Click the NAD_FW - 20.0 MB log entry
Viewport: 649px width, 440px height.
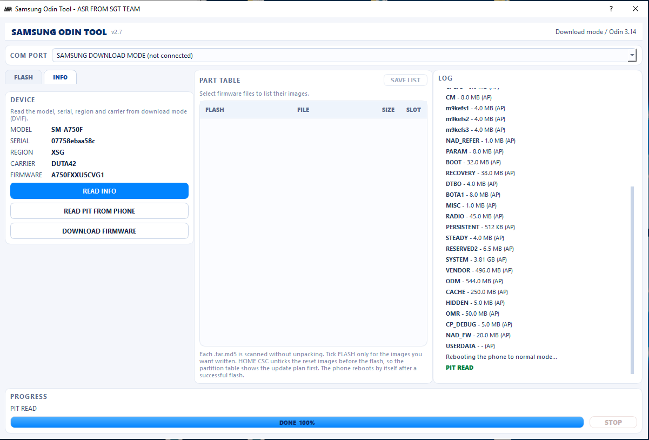click(478, 335)
